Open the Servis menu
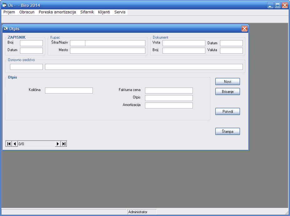This screenshot has width=290, height=216. coord(120,12)
